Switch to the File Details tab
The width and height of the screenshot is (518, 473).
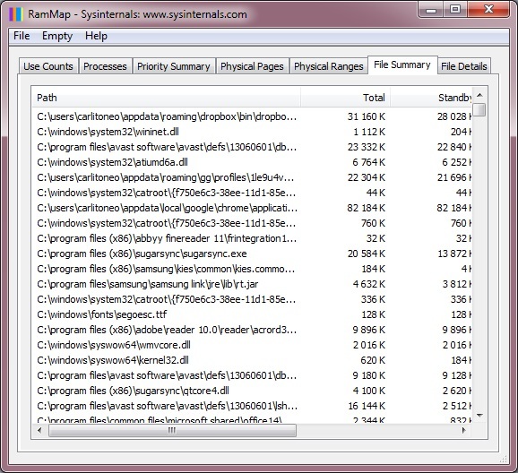[x=464, y=66]
